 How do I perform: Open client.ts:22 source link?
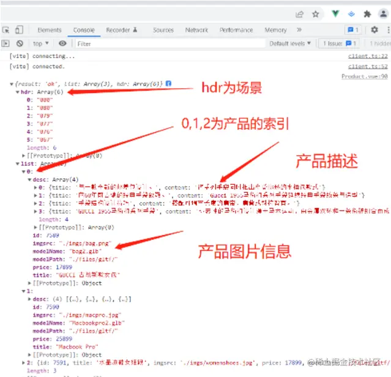pyautogui.click(x=368, y=56)
